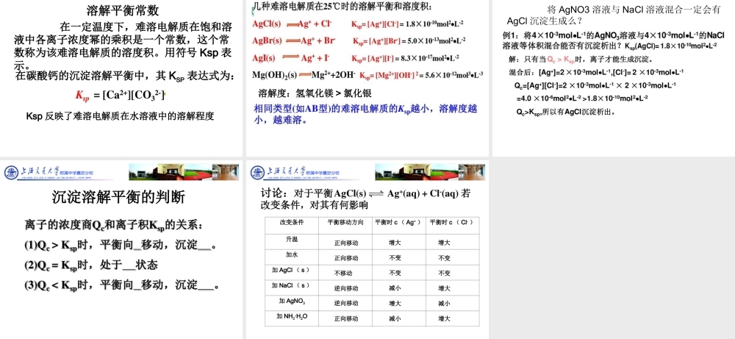Click the Mg(OH)2(s) dissolution equation
Viewport: 735px width, 339px height.
304,74
